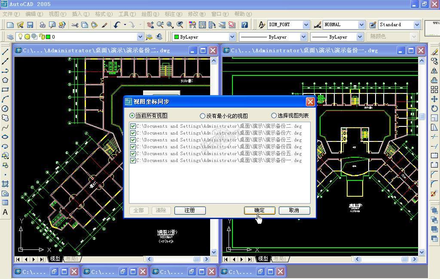This screenshot has width=440, height=279.
Task: Select the Move modify tool
Action: click(434, 99)
